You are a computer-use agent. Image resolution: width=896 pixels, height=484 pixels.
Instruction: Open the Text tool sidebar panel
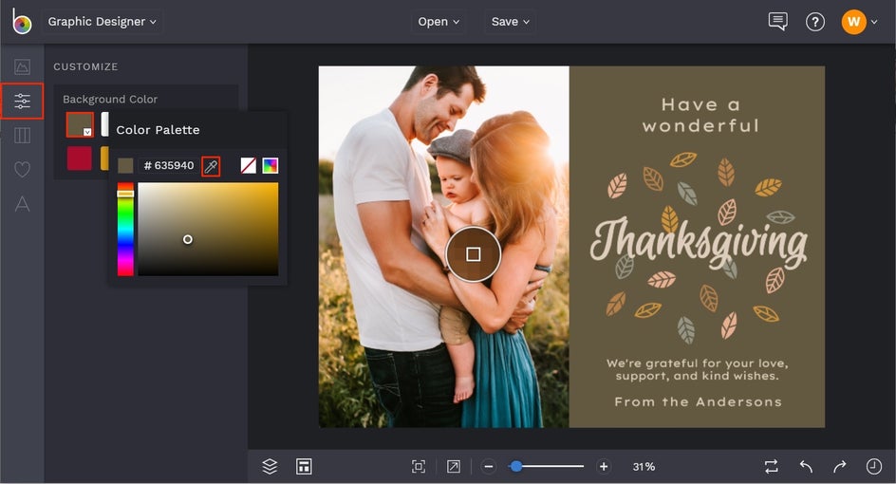(22, 204)
